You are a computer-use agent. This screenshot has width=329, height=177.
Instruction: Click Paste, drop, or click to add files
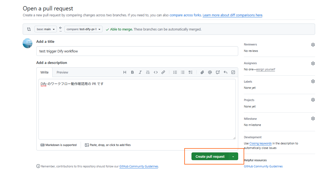(108, 145)
